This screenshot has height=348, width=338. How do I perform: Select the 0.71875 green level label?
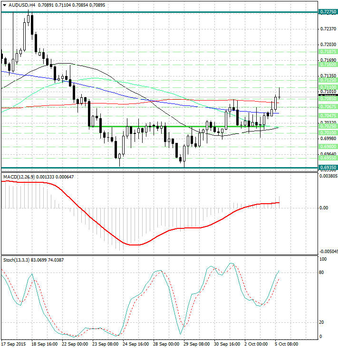(x=327, y=51)
